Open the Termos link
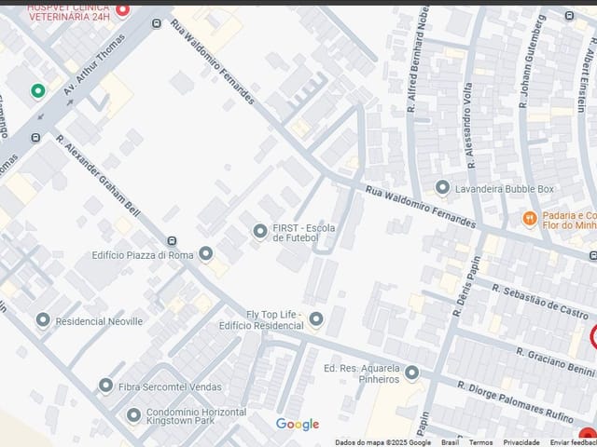This screenshot has height=447, width=597. [480, 442]
